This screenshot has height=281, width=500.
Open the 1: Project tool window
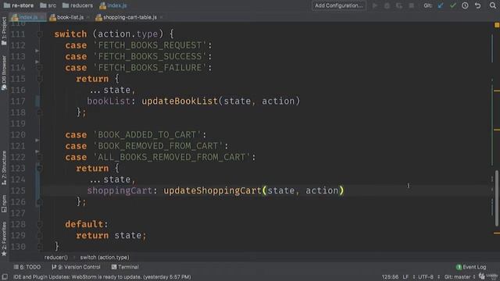click(4, 31)
